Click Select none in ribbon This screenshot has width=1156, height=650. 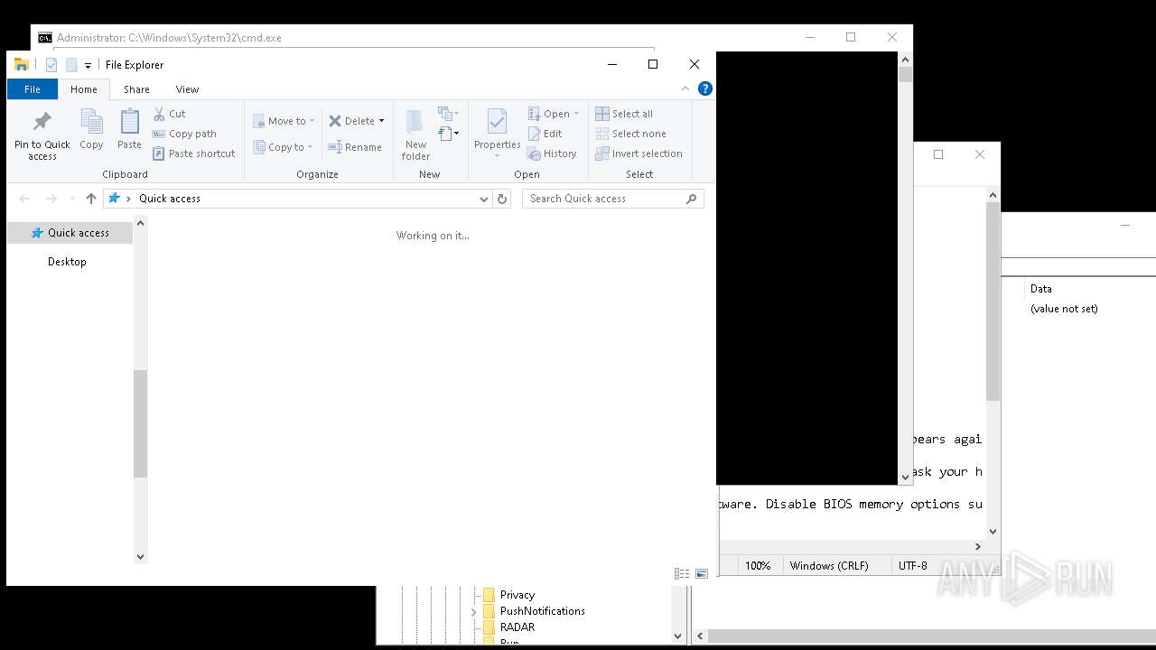pos(630,134)
